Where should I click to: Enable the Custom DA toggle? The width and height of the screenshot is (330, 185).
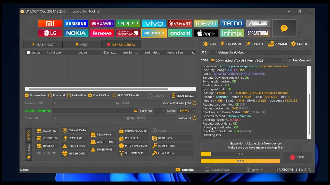click(194, 118)
